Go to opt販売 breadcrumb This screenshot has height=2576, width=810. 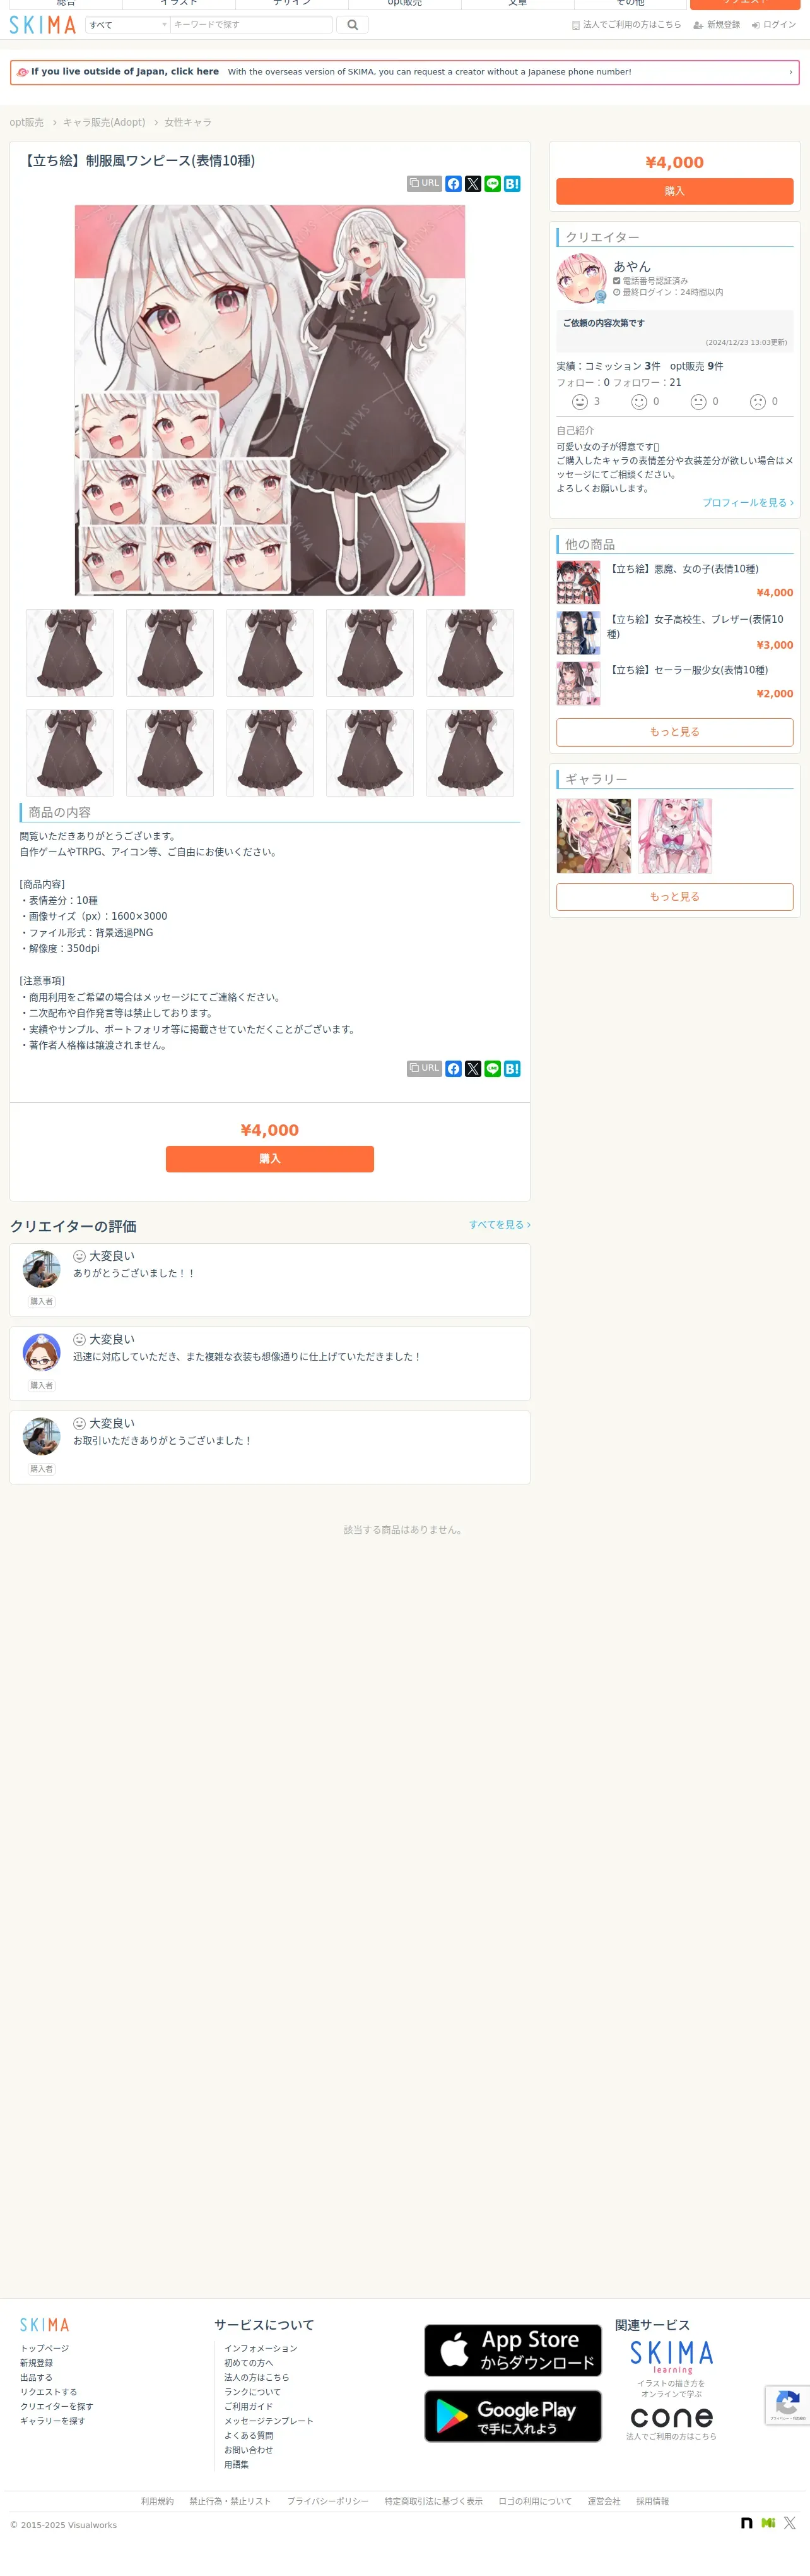[27, 122]
